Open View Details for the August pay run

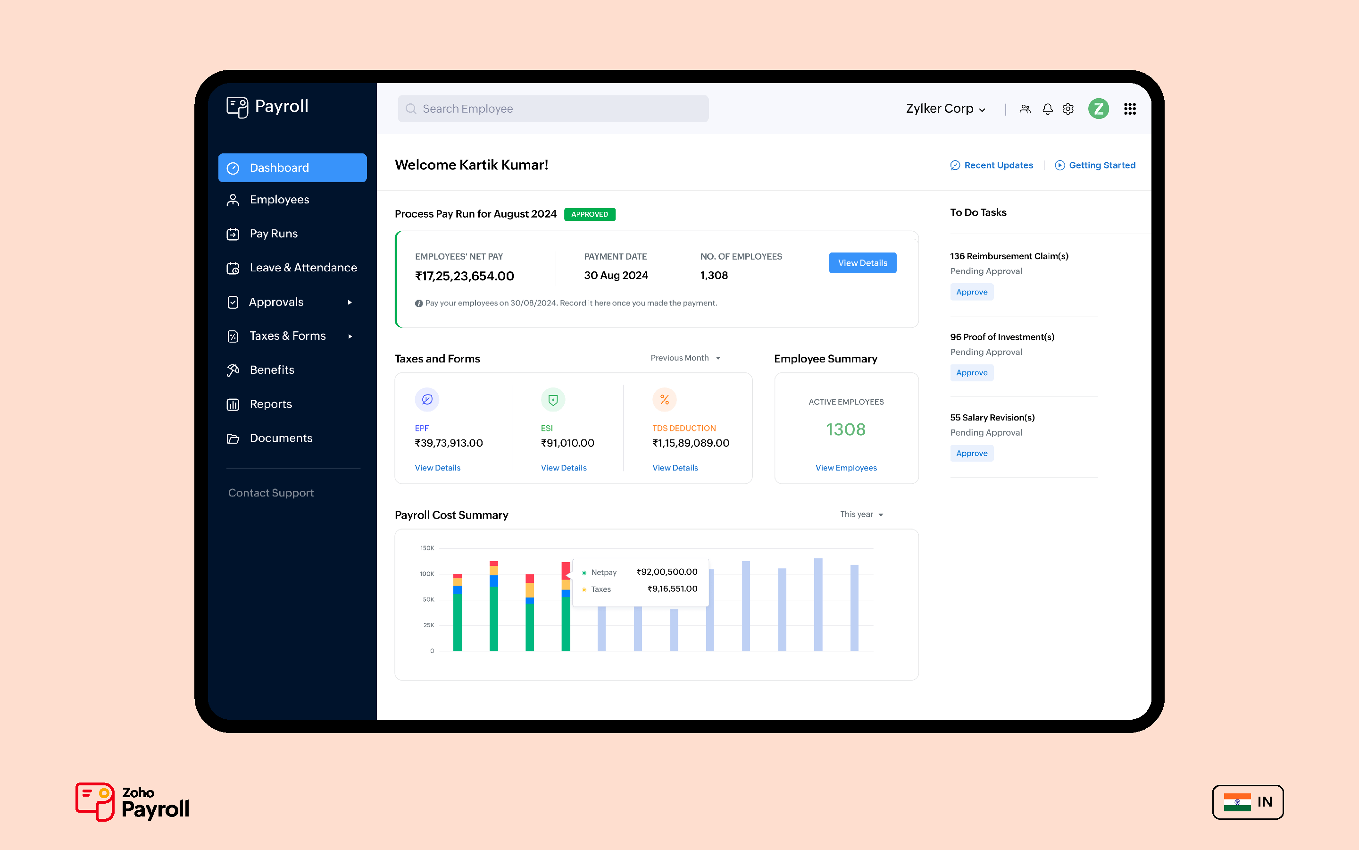tap(862, 262)
